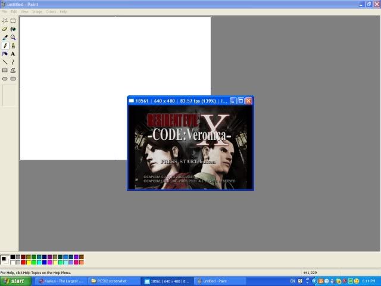Pick the bright blue color swatch
The height and width of the screenshot is (286, 381).
click(45, 262)
